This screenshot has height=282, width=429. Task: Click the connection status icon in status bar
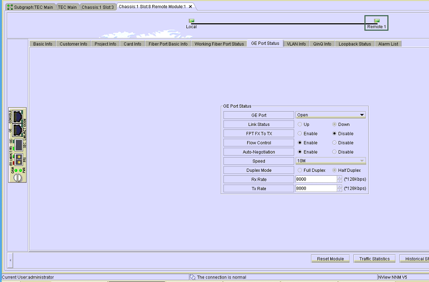[x=193, y=277]
